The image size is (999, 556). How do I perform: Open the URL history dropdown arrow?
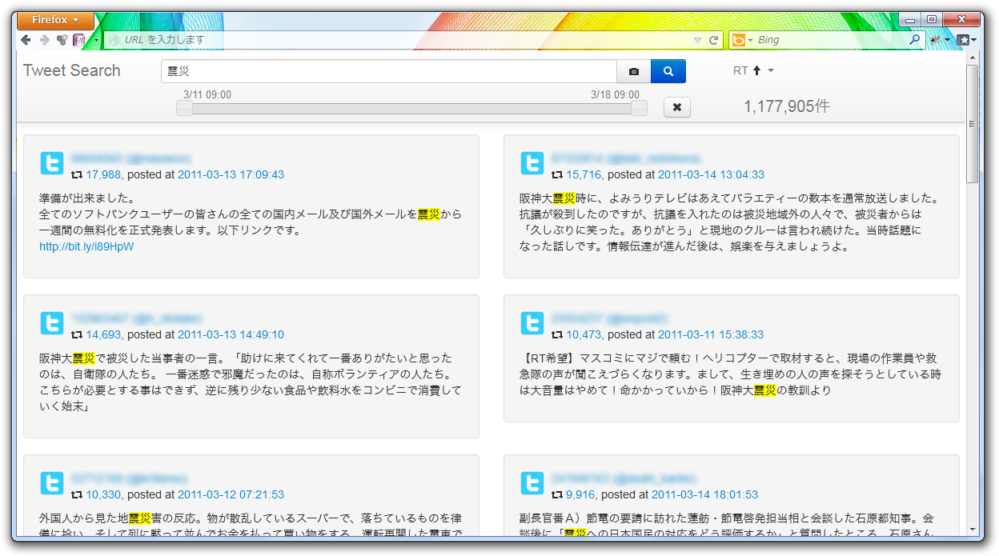pos(697,40)
